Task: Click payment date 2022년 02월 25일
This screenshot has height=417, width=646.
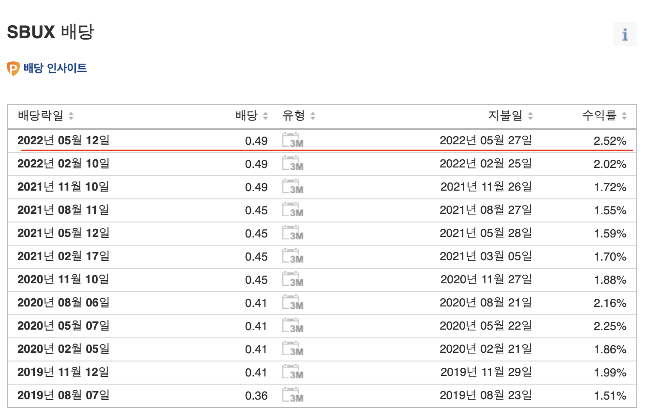Action: tap(486, 164)
